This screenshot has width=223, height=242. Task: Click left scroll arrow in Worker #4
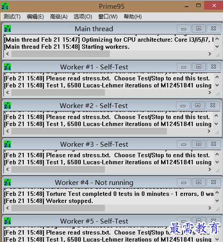7,208
